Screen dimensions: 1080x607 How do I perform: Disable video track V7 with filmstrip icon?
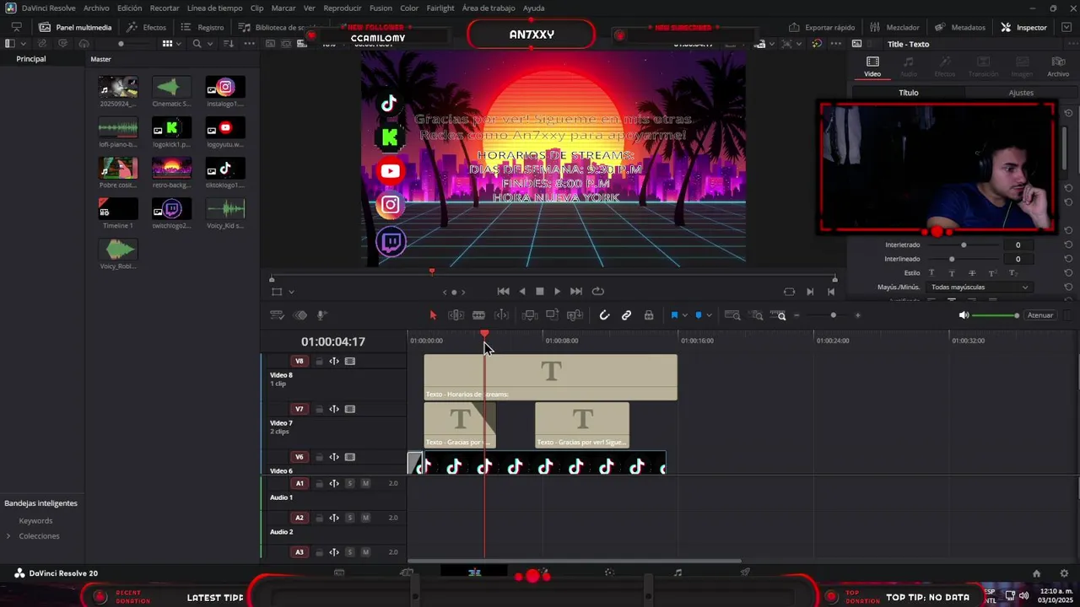click(349, 409)
